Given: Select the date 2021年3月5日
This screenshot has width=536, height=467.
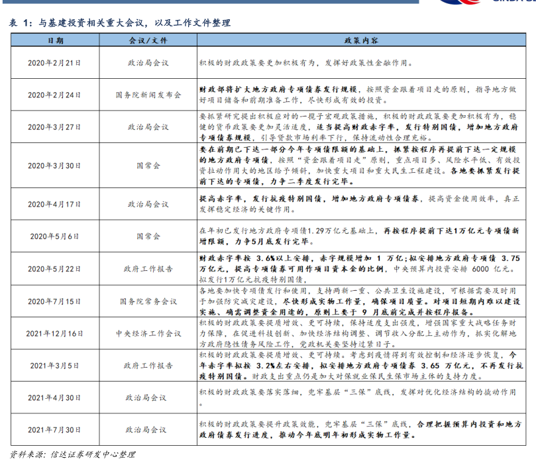Looking at the screenshot, I should [x=55, y=365].
